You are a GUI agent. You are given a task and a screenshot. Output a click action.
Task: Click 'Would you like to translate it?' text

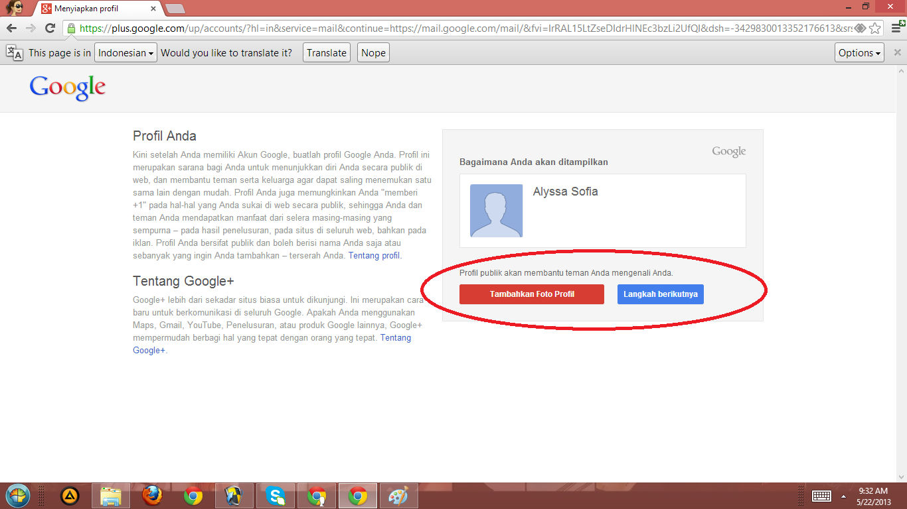(x=226, y=53)
